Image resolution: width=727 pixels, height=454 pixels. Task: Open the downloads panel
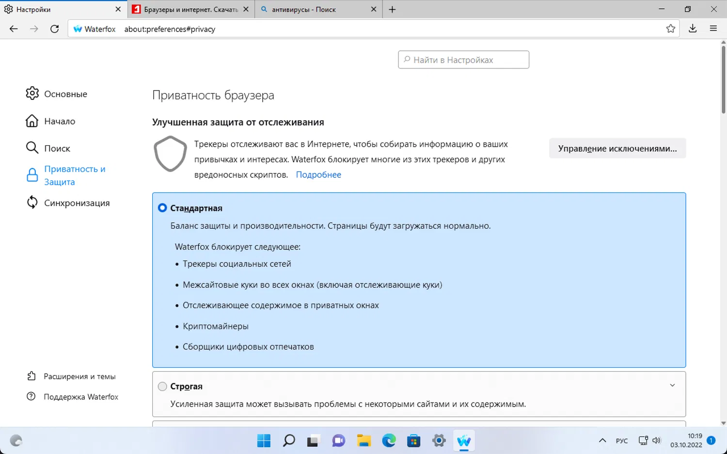pos(693,29)
